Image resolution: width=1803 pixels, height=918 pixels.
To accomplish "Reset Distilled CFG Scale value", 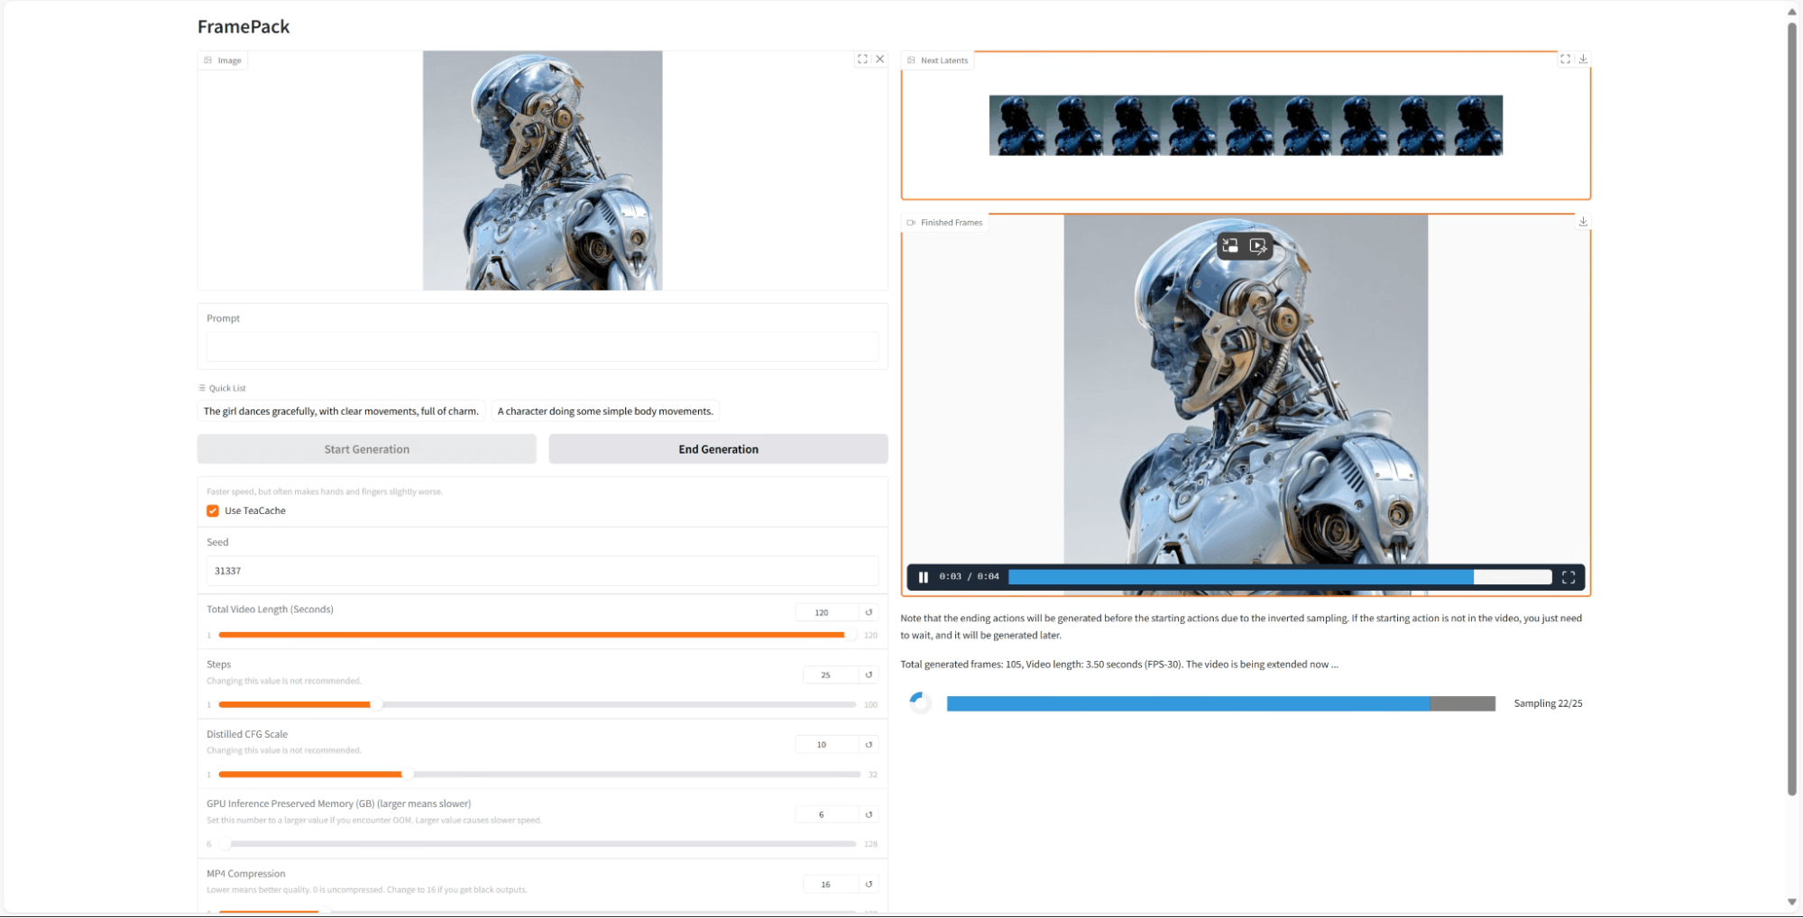I will [869, 745].
